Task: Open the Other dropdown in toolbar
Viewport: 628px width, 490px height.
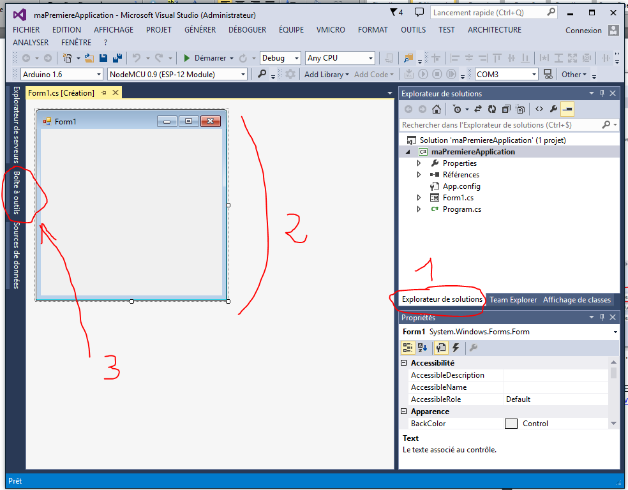Action: (574, 75)
